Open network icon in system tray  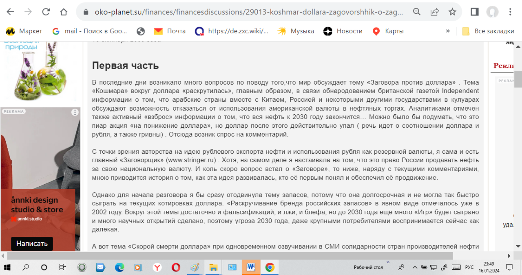pyautogui.click(x=434, y=267)
